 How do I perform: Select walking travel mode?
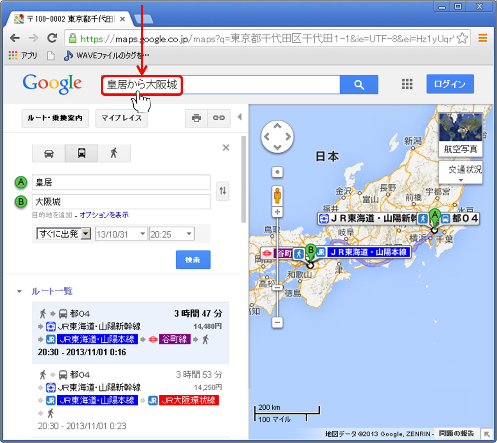114,153
